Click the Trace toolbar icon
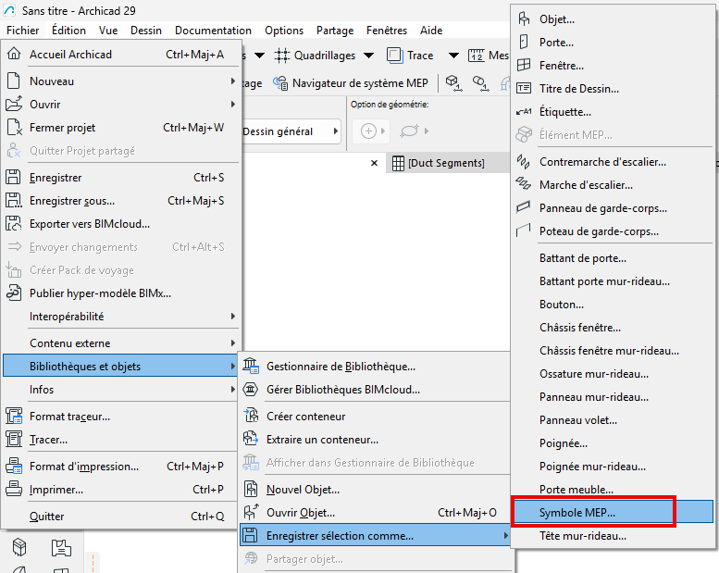The width and height of the screenshot is (719, 573). [394, 56]
